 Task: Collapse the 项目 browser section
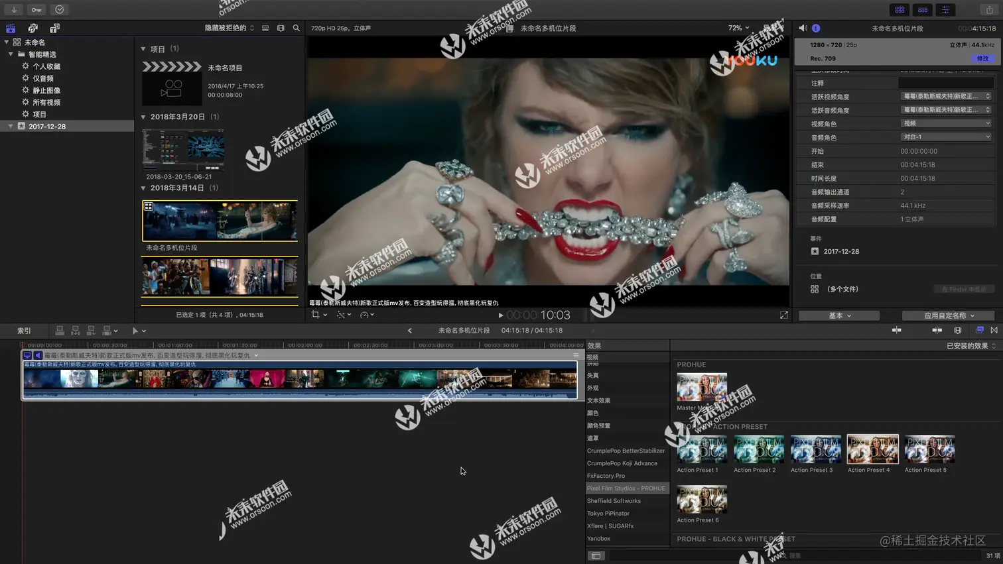click(x=143, y=49)
